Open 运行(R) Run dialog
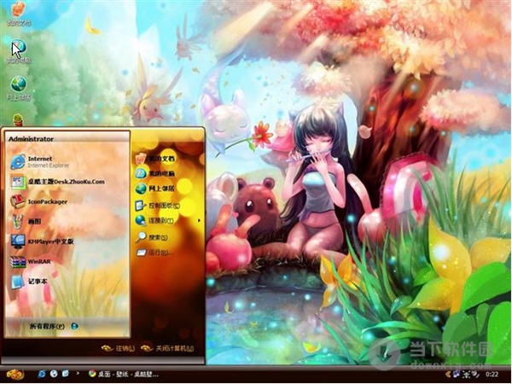This screenshot has height=384, width=512. (155, 253)
